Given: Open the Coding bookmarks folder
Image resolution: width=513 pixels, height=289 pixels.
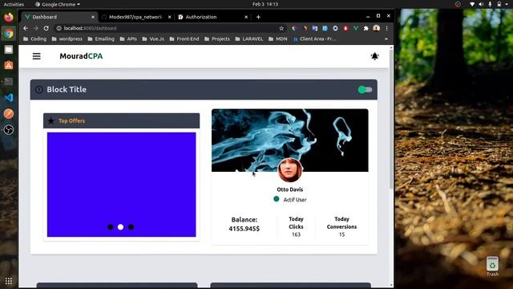Looking at the screenshot, I should pyautogui.click(x=35, y=39).
